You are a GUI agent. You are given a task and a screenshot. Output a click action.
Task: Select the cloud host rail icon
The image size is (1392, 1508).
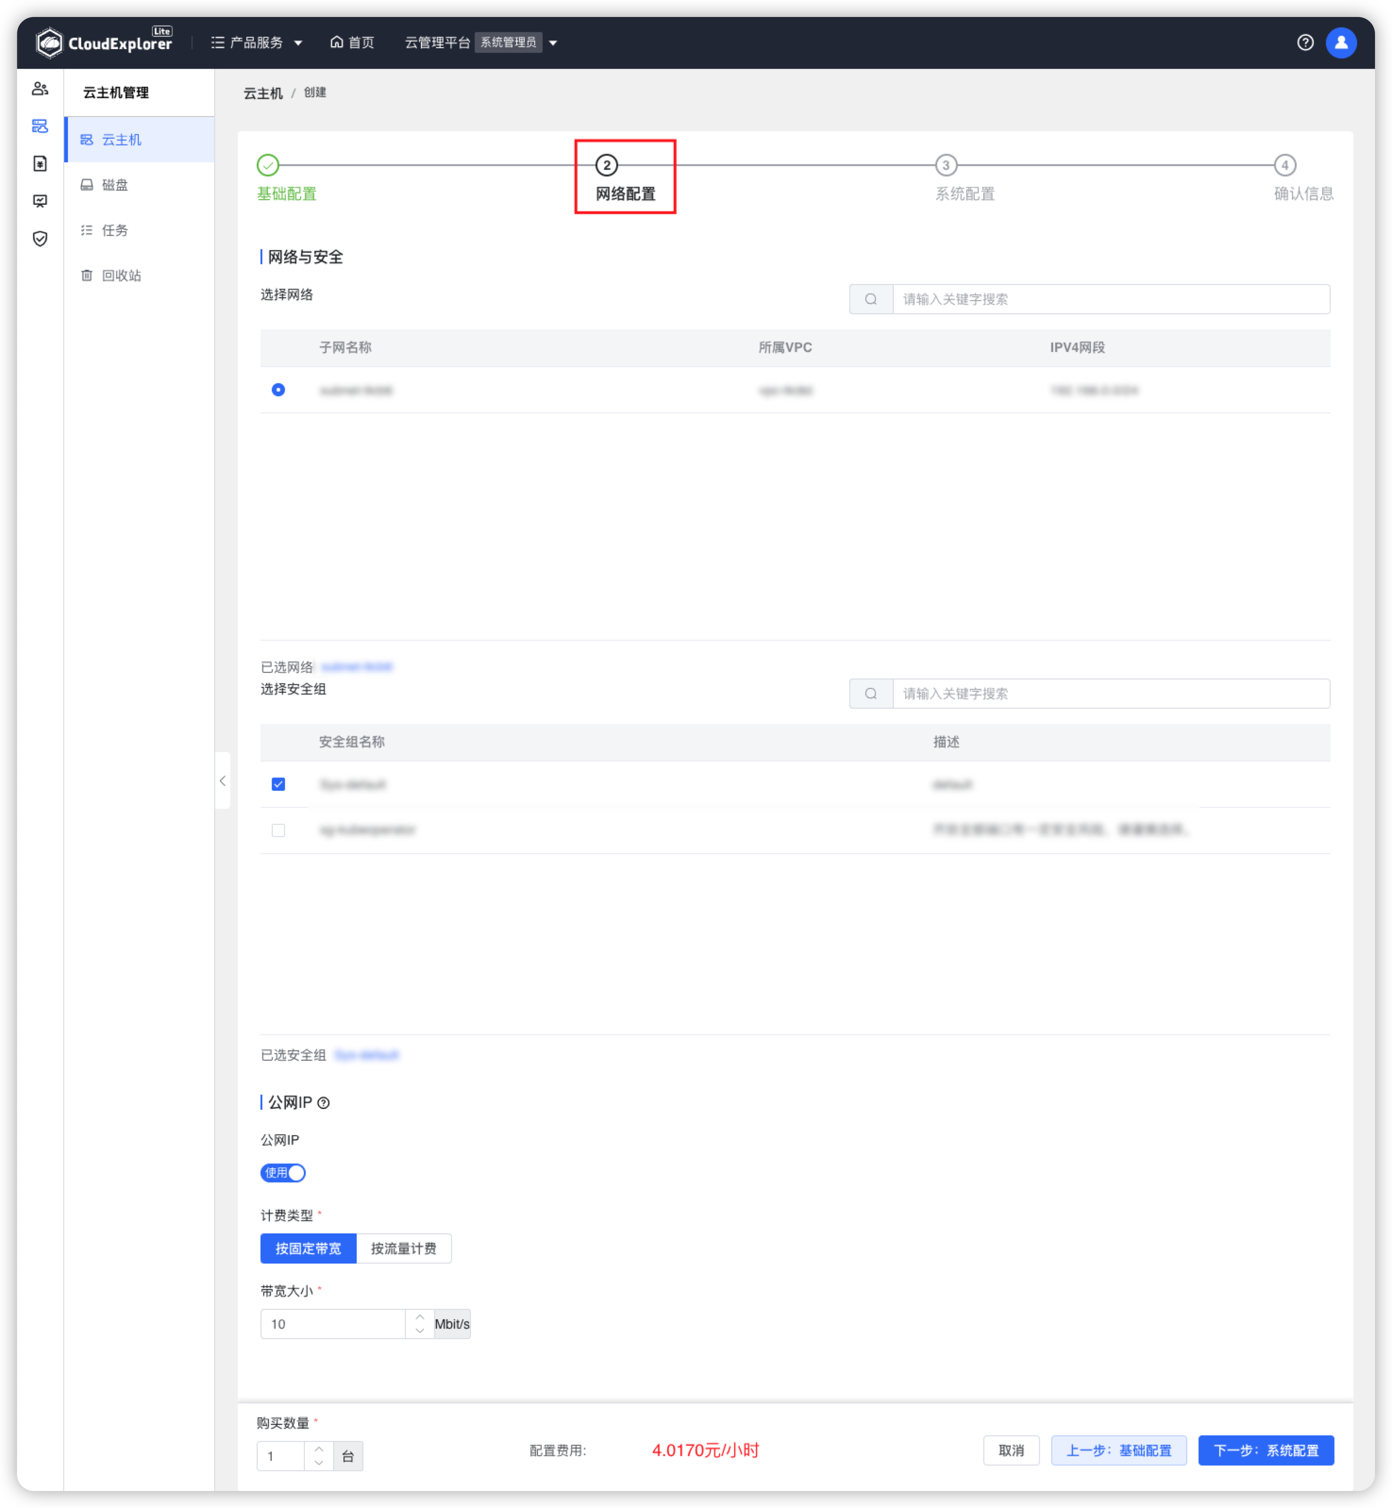[x=40, y=126]
